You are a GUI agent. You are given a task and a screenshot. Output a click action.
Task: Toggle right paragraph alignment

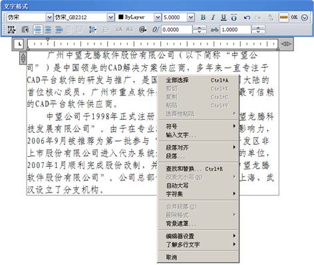point(59,30)
